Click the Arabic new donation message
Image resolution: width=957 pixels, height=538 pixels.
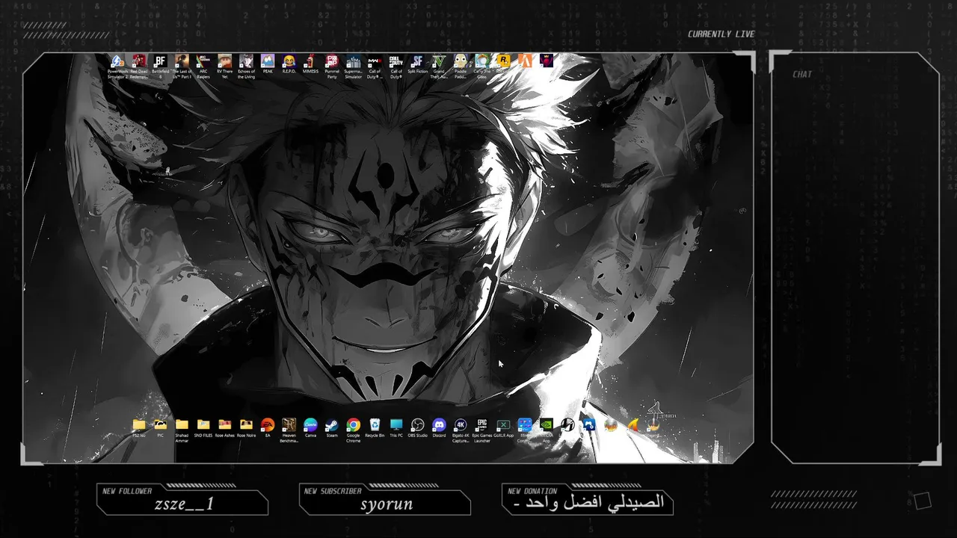tap(589, 503)
